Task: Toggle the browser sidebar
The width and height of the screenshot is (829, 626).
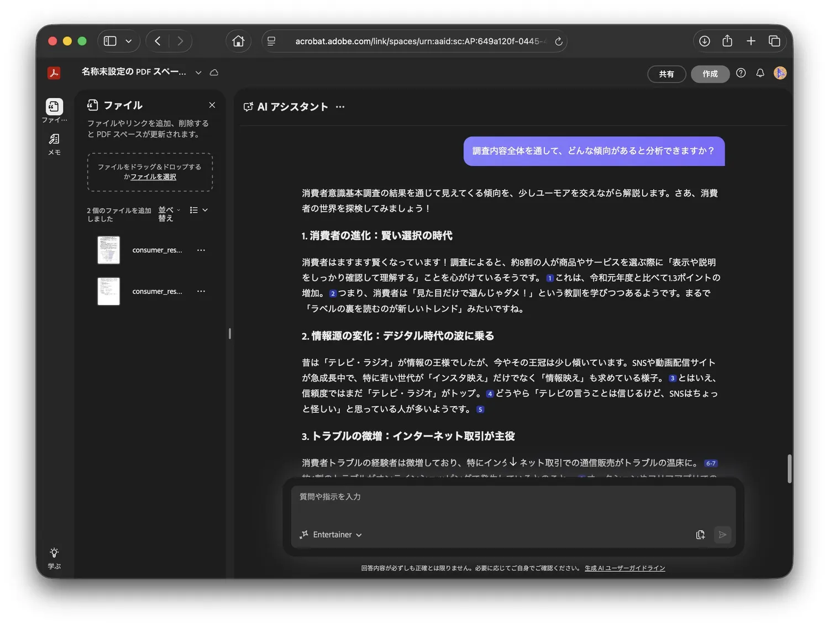Action: click(x=111, y=41)
